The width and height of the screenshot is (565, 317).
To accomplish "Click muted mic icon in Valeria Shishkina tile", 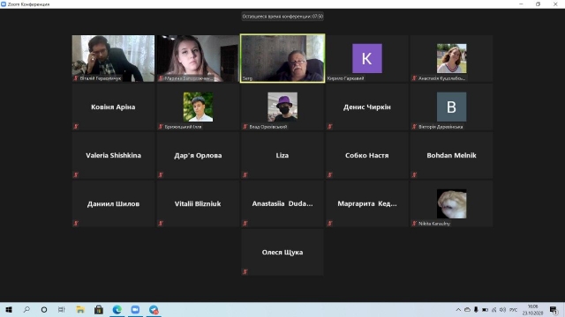I will click(x=76, y=175).
